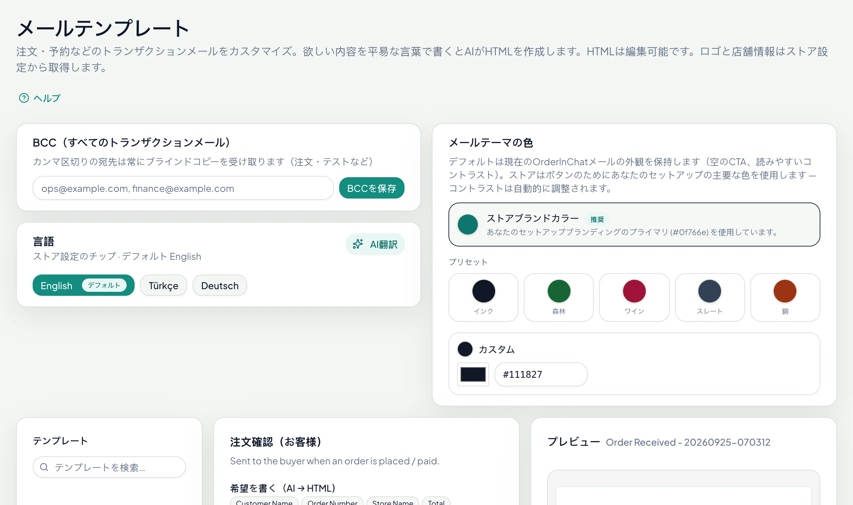Viewport: 853px width, 505px height.
Task: Open the ヘルプ help link
Action: tap(39, 98)
